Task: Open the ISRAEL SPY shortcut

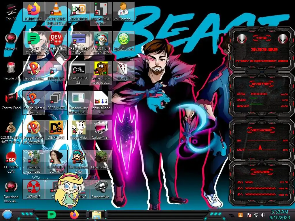Action: pyautogui.click(x=56, y=71)
